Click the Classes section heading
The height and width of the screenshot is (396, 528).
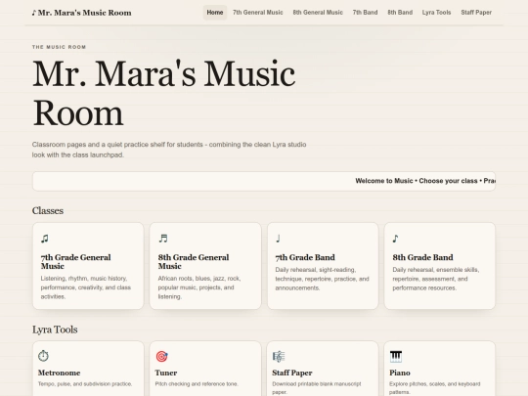coord(48,211)
